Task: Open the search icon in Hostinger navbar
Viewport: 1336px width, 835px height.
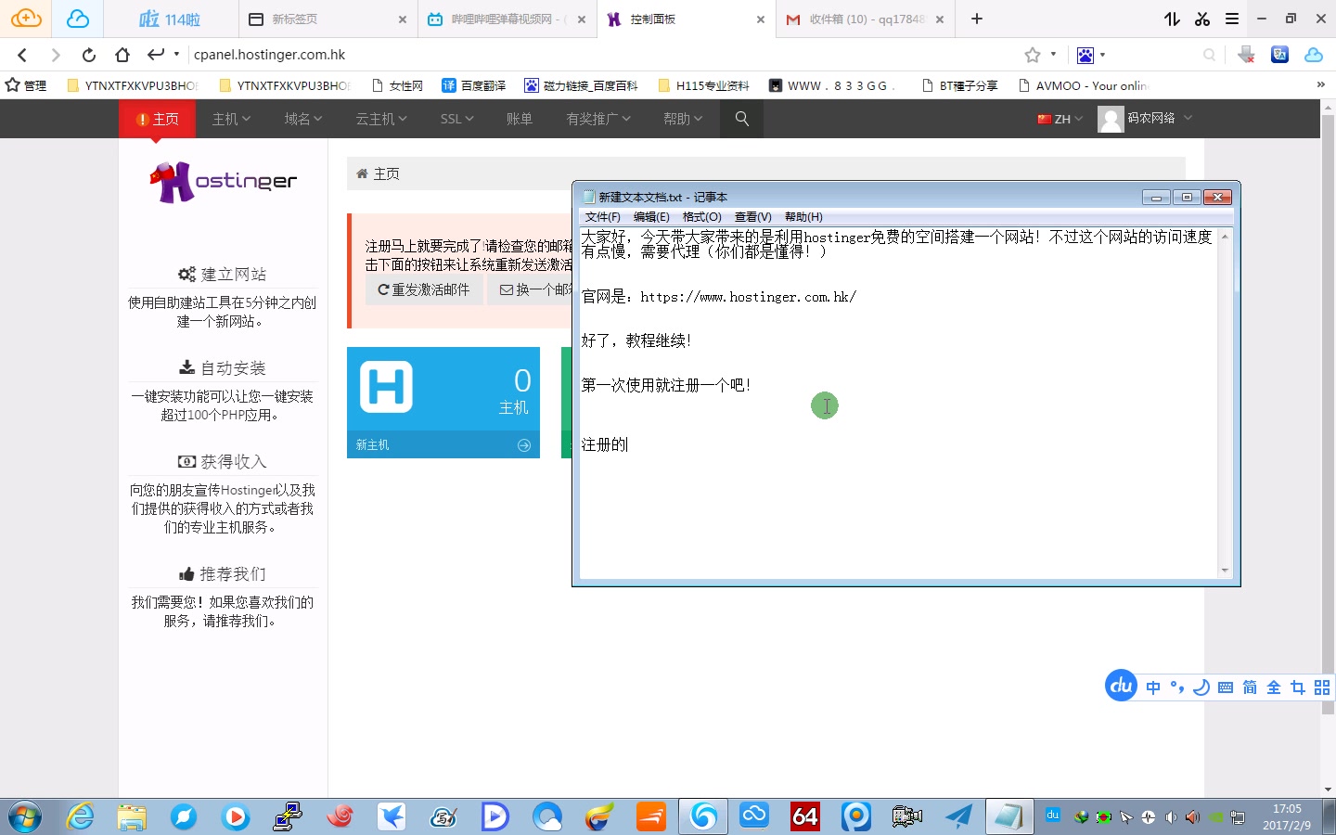Action: tap(742, 119)
